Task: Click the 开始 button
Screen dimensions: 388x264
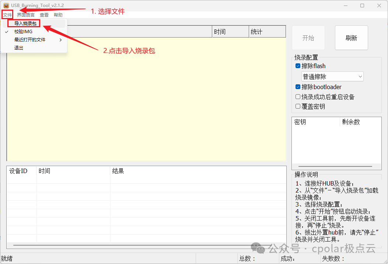Action: (x=308, y=38)
